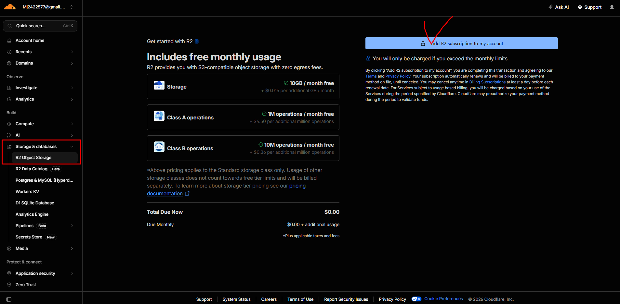Open the Billing Subscriptions link
Screen dimensions: 620x304
tap(487, 82)
